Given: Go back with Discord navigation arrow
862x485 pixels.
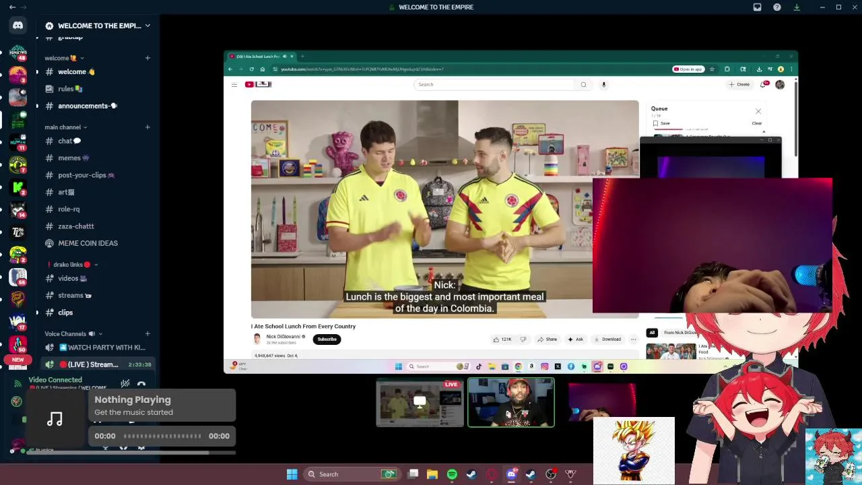Looking at the screenshot, I should (12, 7).
